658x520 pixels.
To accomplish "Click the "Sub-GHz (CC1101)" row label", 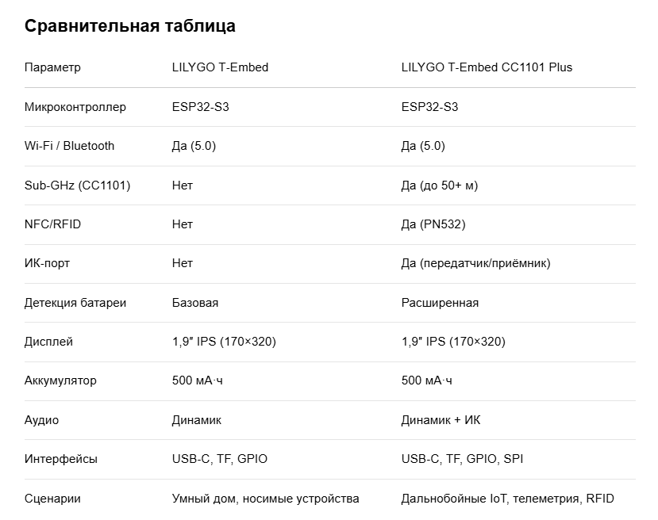I will 78,185.
